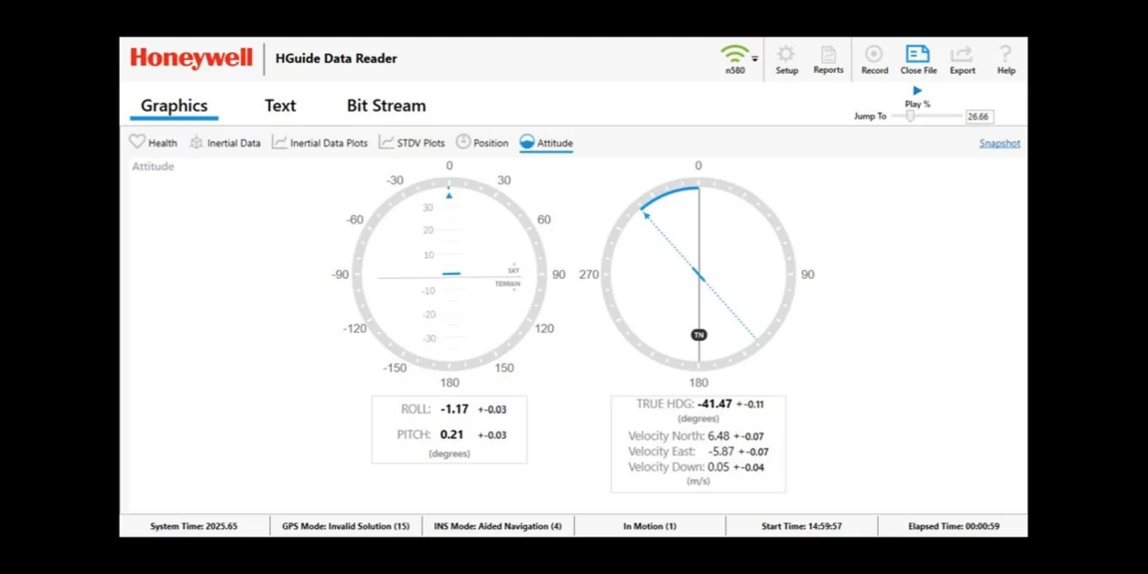Start playback with the Play button
This screenshot has width=1148, height=574.
pos(917,90)
